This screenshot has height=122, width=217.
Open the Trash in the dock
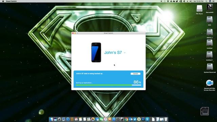tap(166, 119)
